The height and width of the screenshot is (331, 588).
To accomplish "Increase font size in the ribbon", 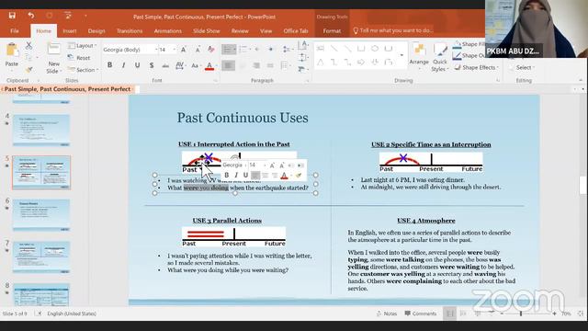I will [184, 50].
